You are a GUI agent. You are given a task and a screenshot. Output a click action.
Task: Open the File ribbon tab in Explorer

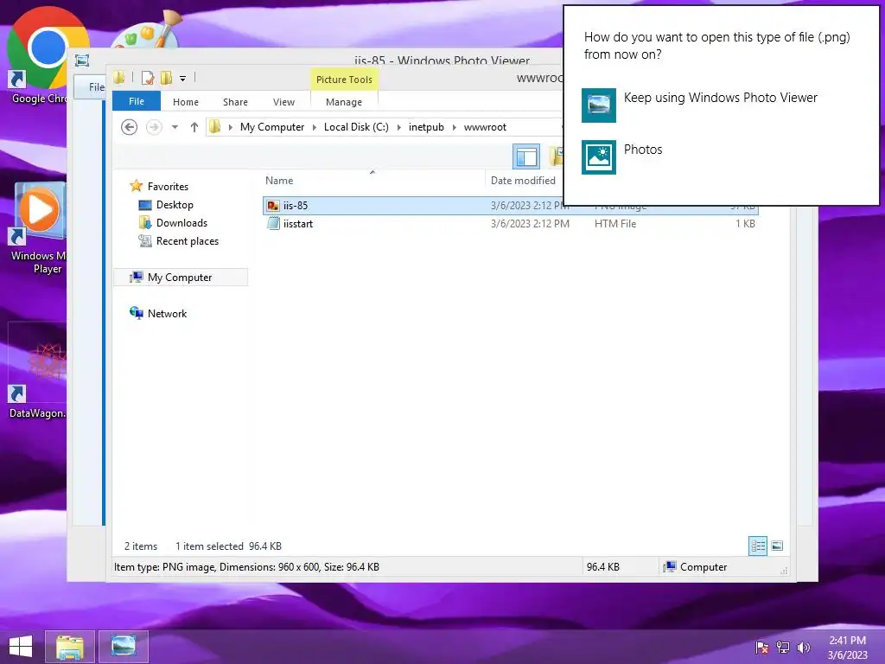pyautogui.click(x=137, y=102)
